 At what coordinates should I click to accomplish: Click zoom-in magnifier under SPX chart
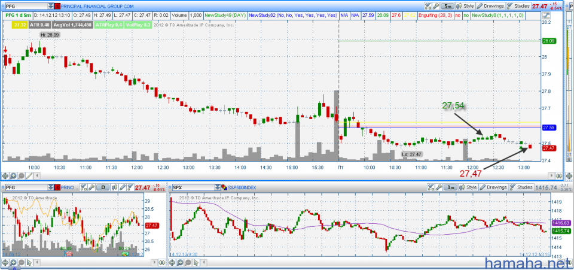coord(180,263)
